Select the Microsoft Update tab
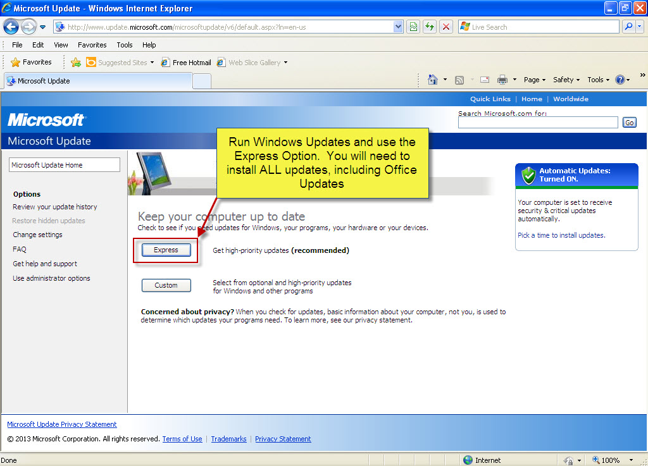Viewport: 648px width, 466px height. pos(98,81)
